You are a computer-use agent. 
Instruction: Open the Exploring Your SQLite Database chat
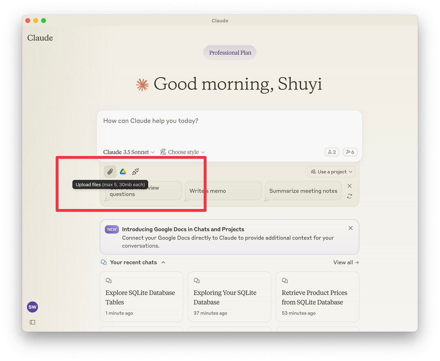pos(229,297)
